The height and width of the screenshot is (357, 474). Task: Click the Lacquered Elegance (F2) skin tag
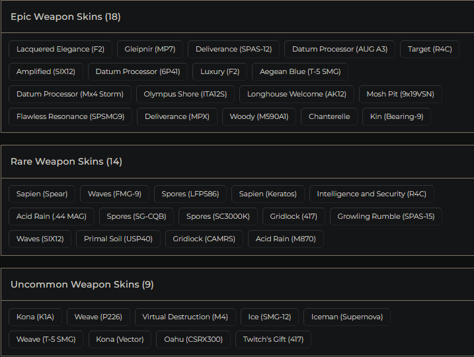60,49
